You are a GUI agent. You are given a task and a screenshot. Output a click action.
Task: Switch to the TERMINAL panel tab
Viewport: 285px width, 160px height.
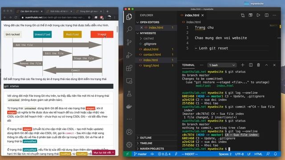click(x=188, y=65)
